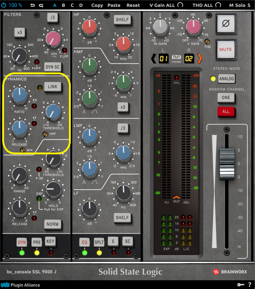Click the compressor RATIO knob
This screenshot has height=289, width=255.
tap(19, 95)
